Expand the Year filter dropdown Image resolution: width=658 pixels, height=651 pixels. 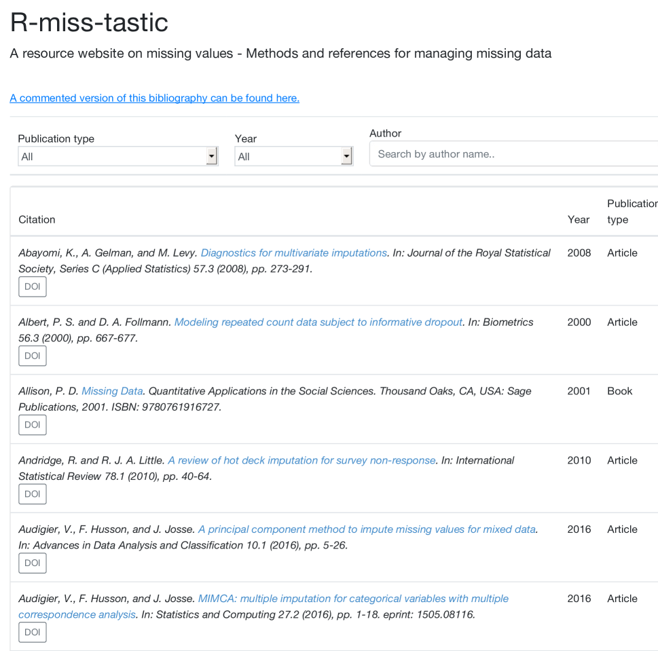point(293,157)
